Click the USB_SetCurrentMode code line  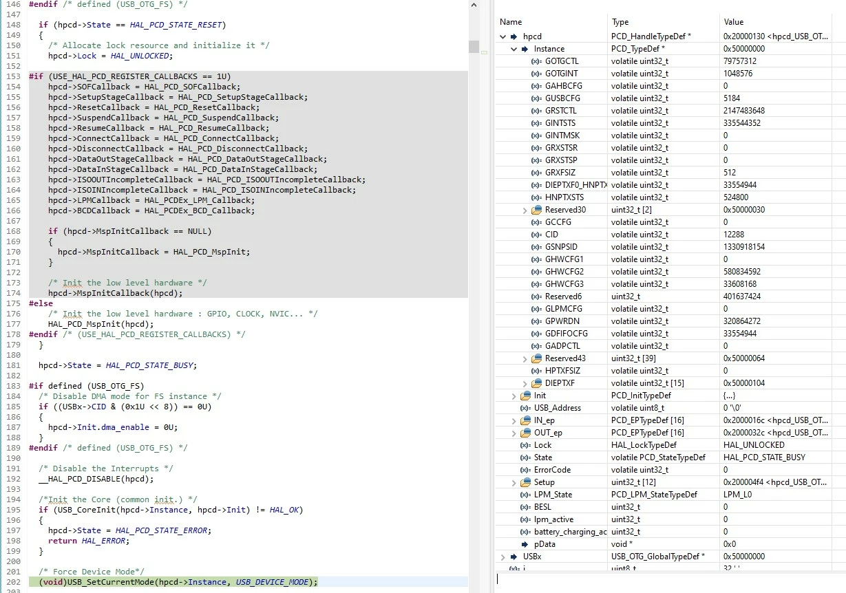click(x=178, y=582)
